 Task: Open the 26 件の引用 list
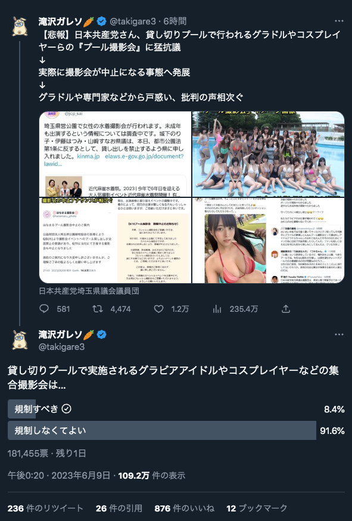pos(119,508)
